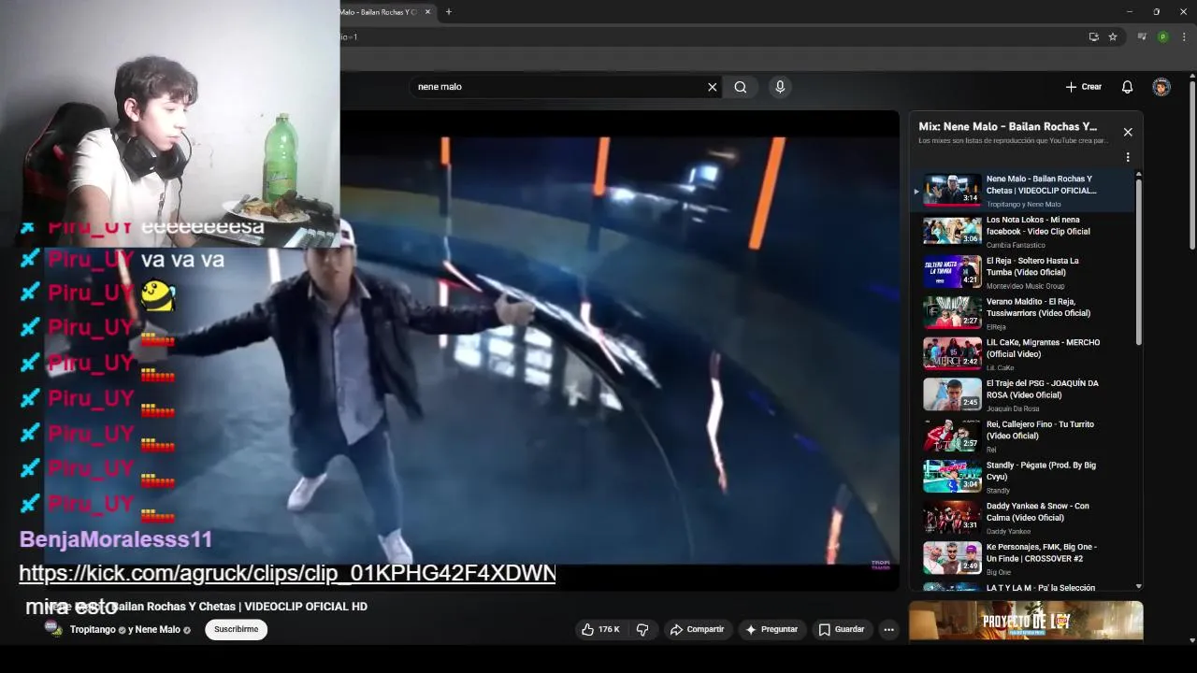
Task: Open the YouTube notifications bell
Action: point(1127,87)
